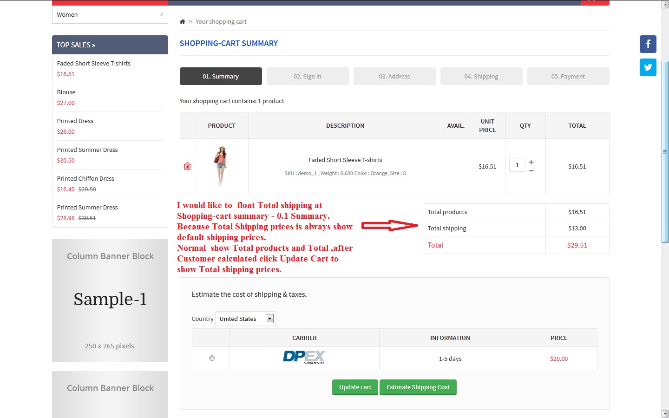Click the DPEX carrier logo
Viewport: 669px width, 418px height.
pyautogui.click(x=304, y=357)
